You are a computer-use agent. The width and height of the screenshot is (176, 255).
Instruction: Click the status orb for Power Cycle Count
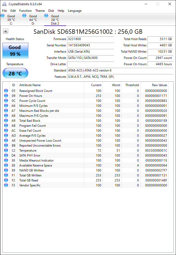click(6, 101)
